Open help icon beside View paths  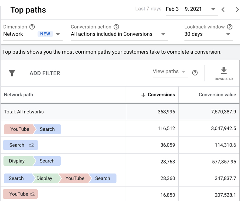pyautogui.click(x=195, y=73)
